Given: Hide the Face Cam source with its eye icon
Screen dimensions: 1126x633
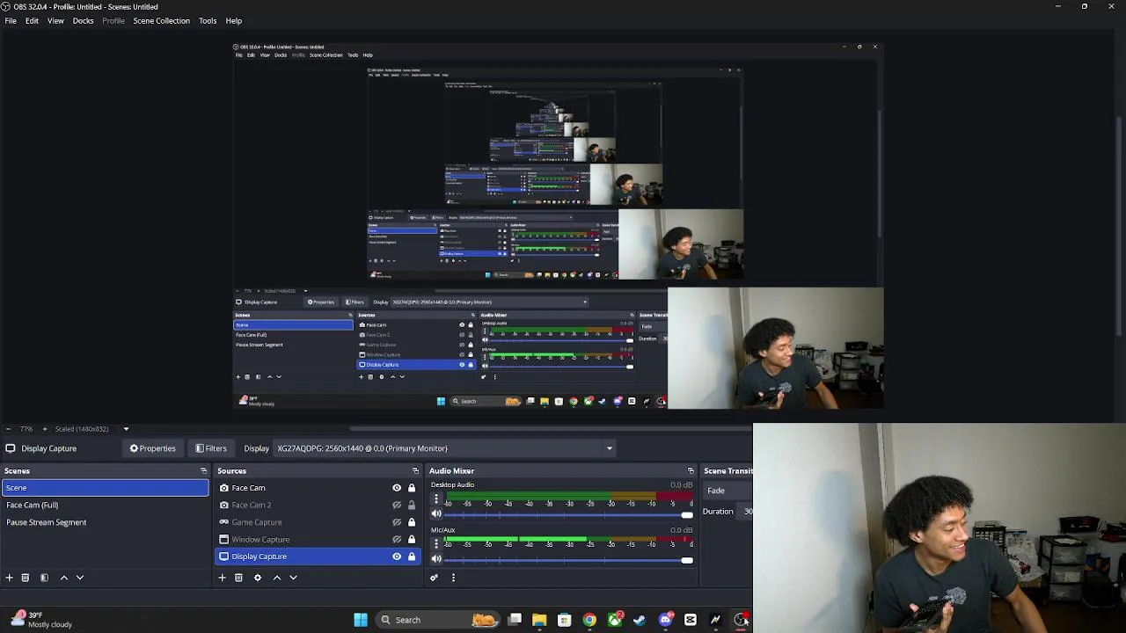Looking at the screenshot, I should (x=397, y=488).
